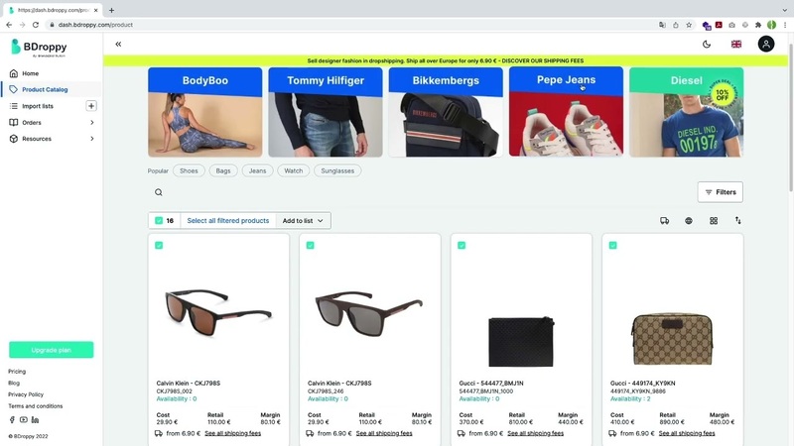Screen dimensions: 794x446
Task: Open Chrome extensions puzzle icon
Action: tap(758, 24)
